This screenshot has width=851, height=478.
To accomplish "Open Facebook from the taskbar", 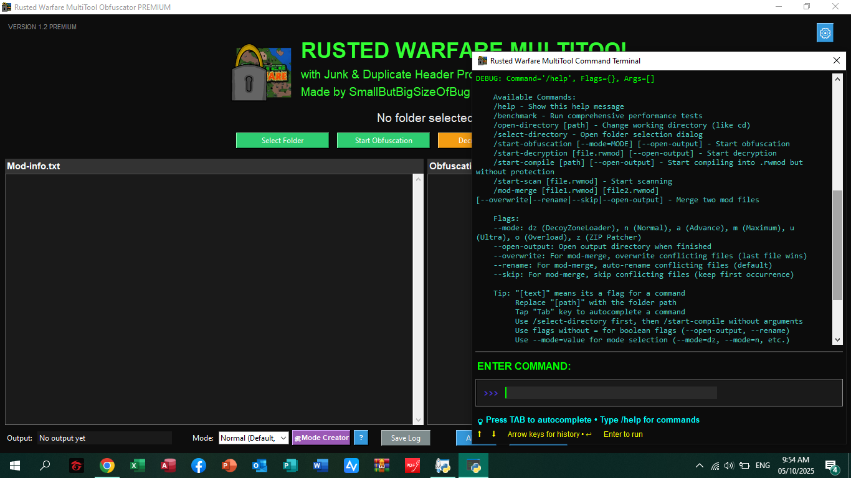I will pos(199,465).
